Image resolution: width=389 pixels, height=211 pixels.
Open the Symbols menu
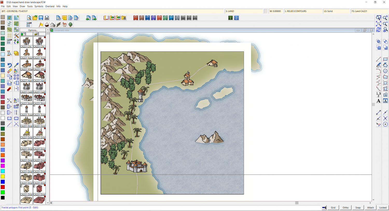coord(39,6)
